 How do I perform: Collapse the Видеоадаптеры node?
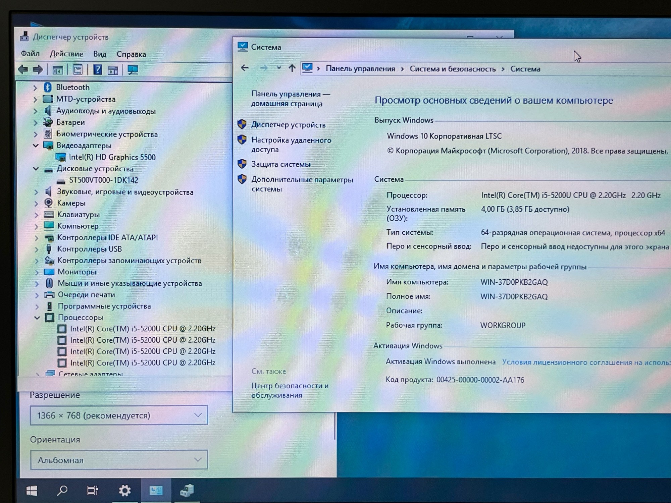click(36, 146)
